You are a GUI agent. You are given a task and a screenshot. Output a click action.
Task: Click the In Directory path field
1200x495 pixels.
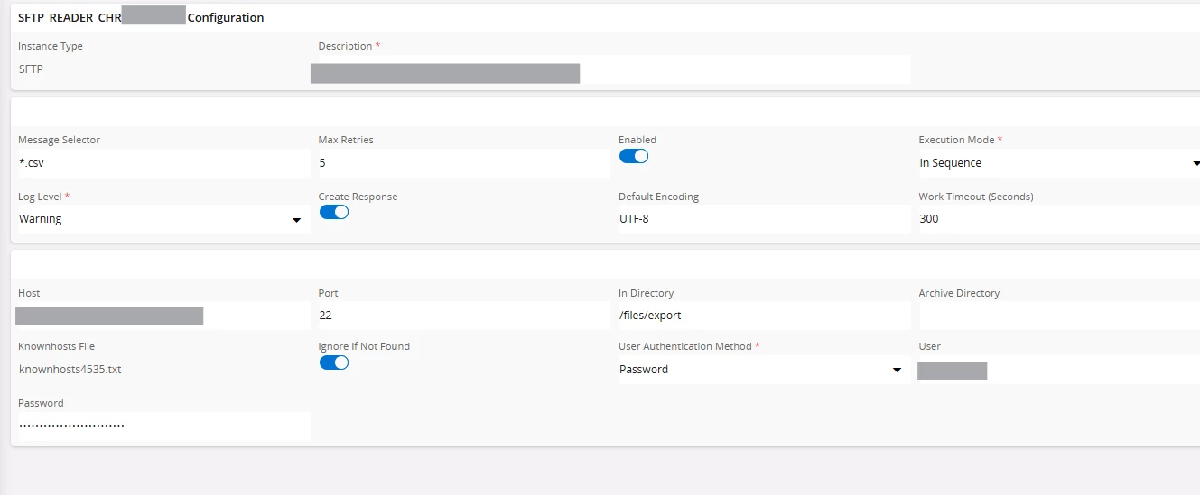tap(763, 316)
